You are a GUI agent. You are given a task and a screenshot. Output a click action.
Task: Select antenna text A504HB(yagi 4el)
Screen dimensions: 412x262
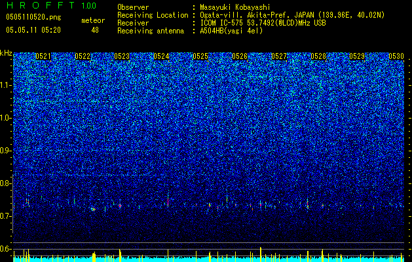[231, 31]
